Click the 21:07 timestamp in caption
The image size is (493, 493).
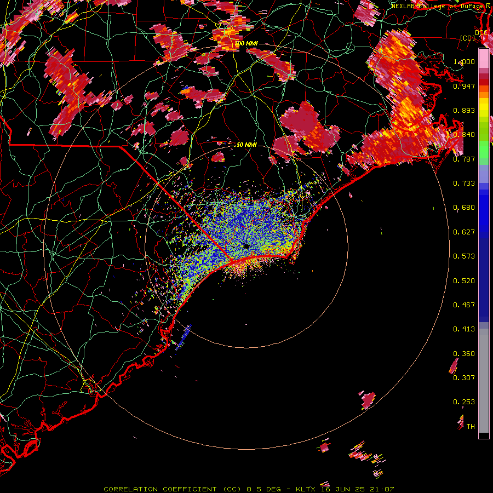pyautogui.click(x=382, y=489)
